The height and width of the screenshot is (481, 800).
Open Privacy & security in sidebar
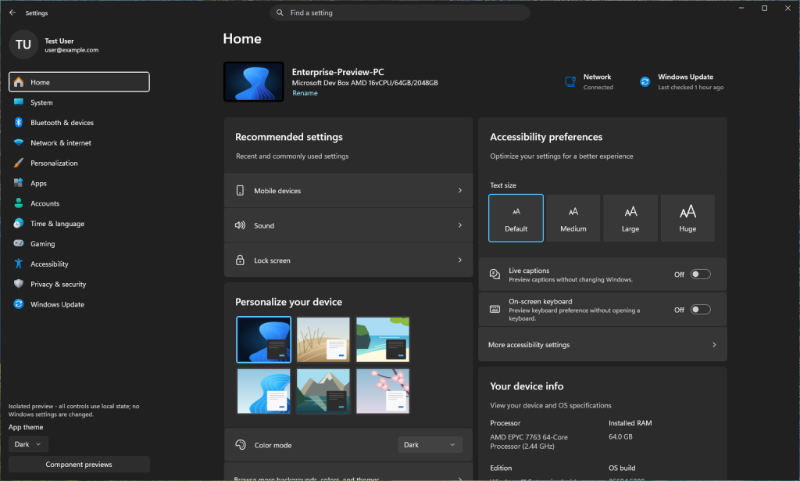pyautogui.click(x=79, y=284)
